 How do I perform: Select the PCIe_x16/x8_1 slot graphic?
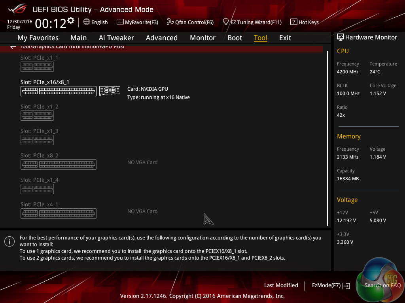pyautogui.click(x=59, y=91)
